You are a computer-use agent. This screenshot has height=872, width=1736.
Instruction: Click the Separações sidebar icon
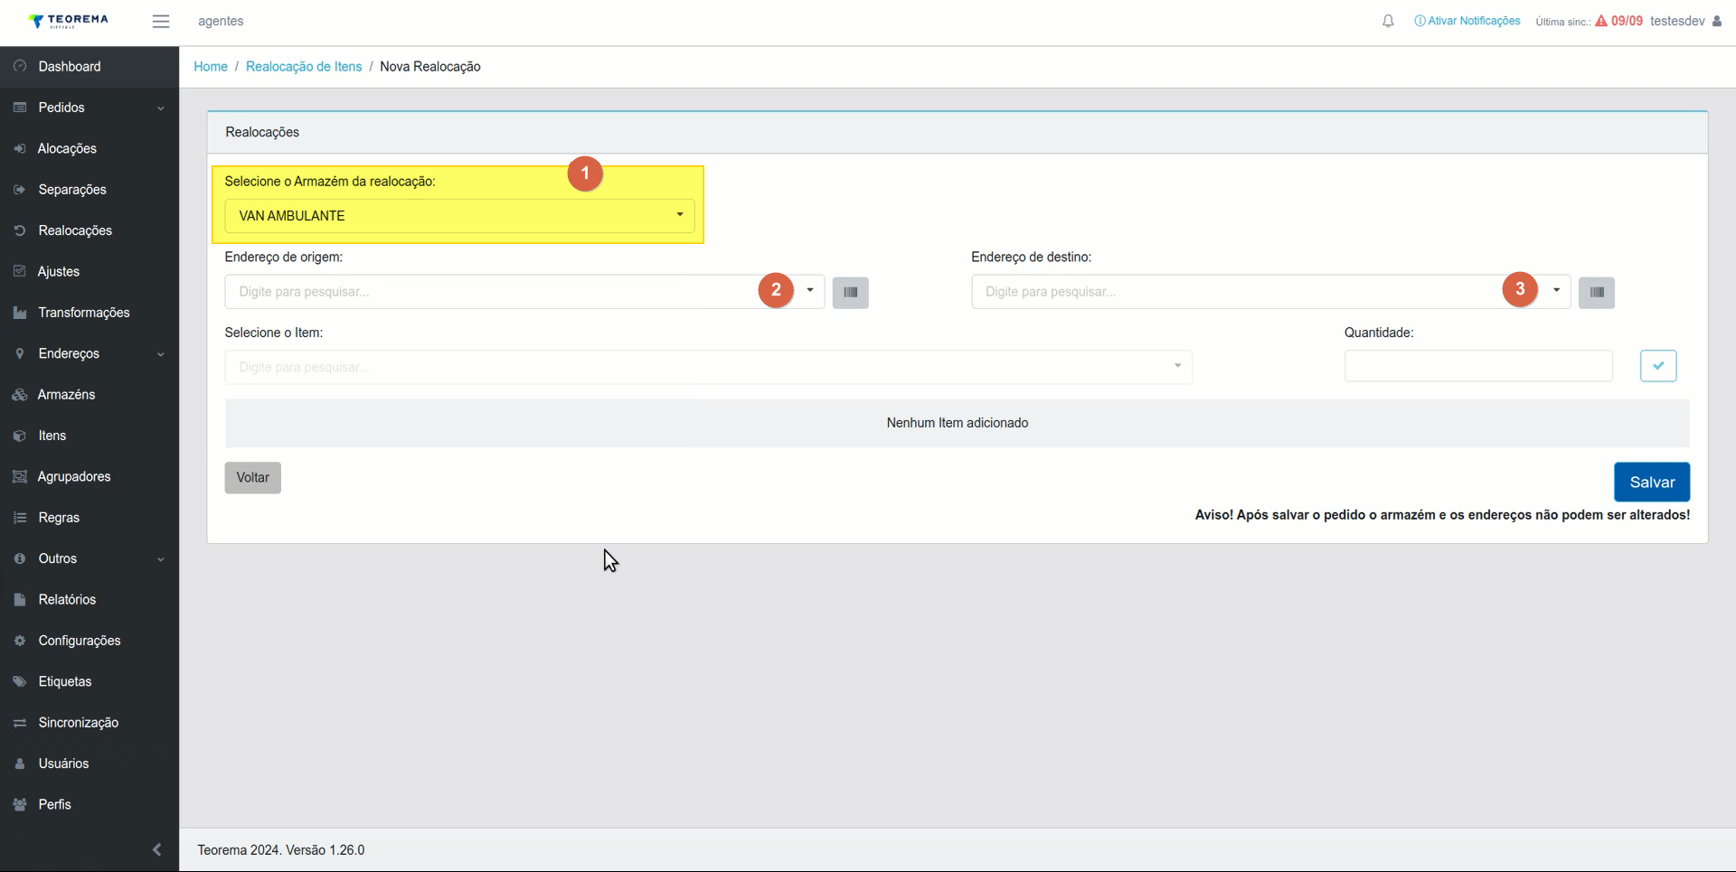tap(20, 190)
